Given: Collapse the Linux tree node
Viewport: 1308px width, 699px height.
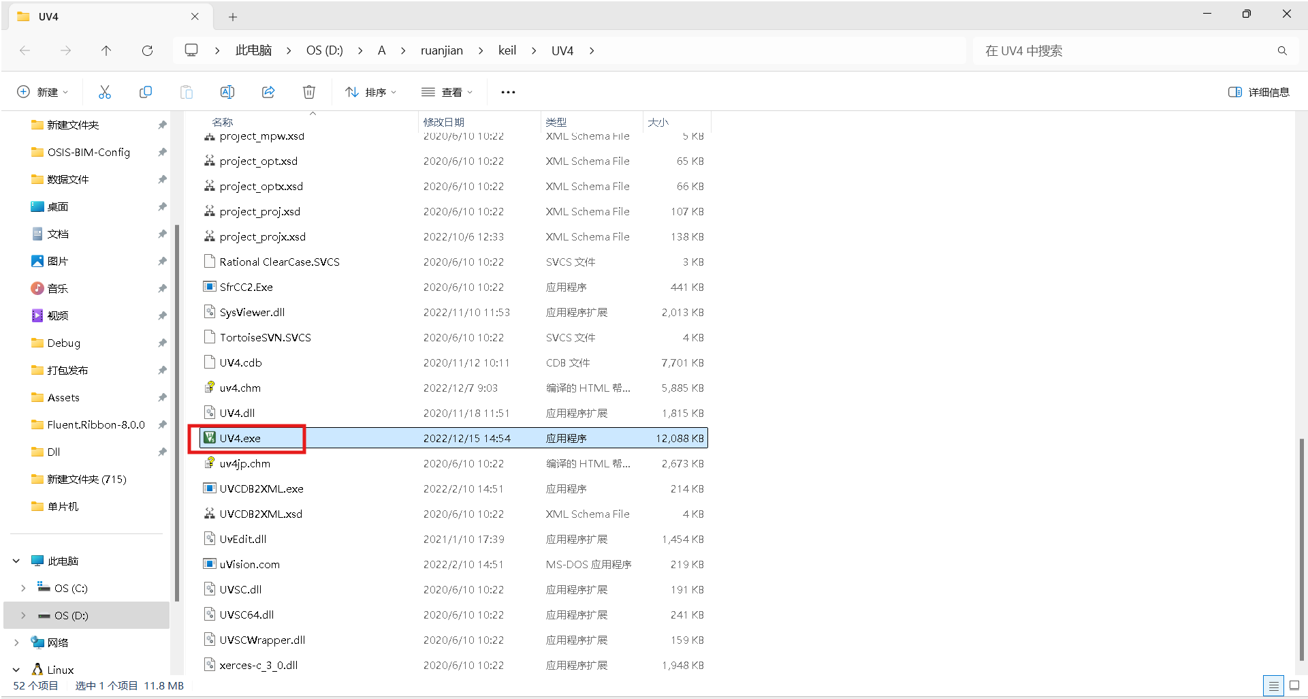Looking at the screenshot, I should click(16, 670).
